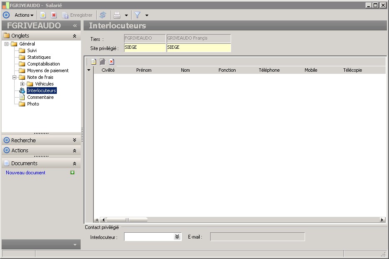Click the edit interlocuteur grid icon
The image size is (389, 259).
(102, 62)
